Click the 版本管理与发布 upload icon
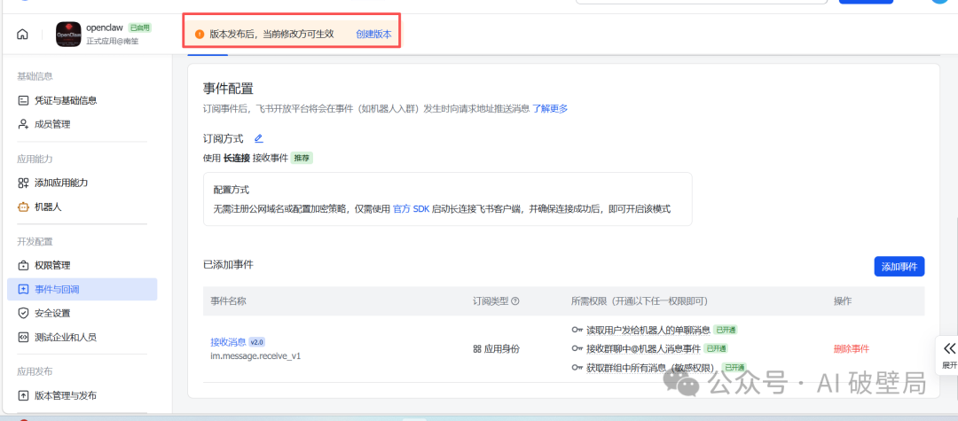Screen dimensions: 958x421 tap(23, 395)
